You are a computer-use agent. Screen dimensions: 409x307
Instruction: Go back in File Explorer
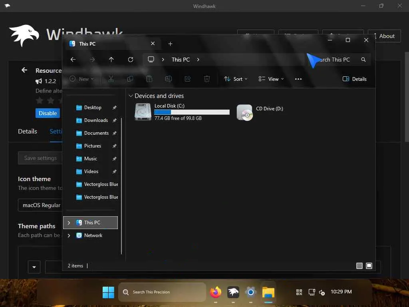73,60
